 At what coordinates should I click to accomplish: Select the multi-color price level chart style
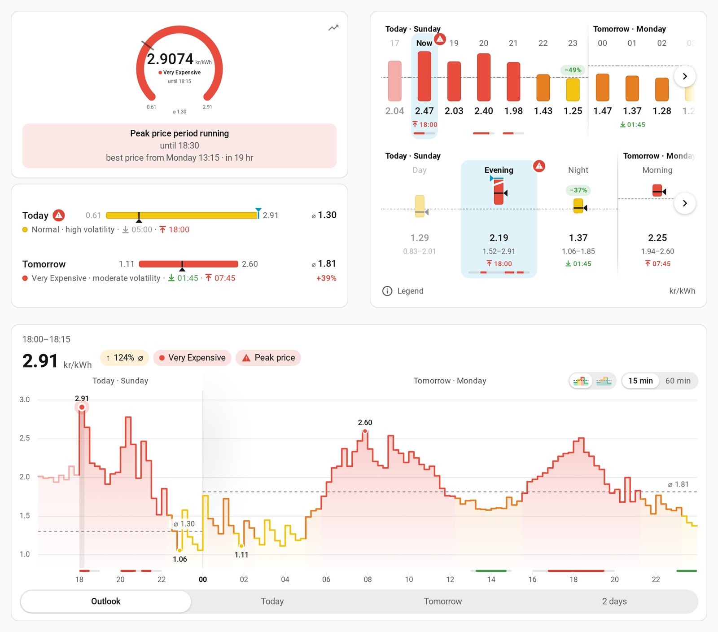[581, 381]
